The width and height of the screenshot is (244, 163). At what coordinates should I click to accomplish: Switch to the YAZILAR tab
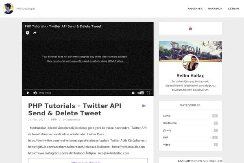[x=184, y=161]
